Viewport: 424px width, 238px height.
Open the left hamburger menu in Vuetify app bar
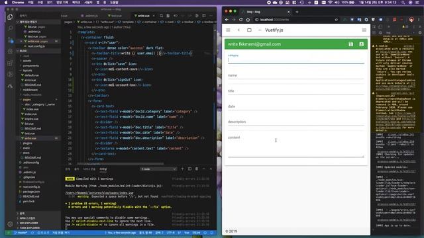[228, 30]
